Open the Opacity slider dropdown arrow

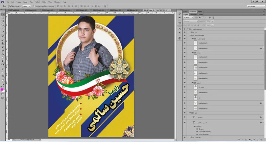[213, 22]
